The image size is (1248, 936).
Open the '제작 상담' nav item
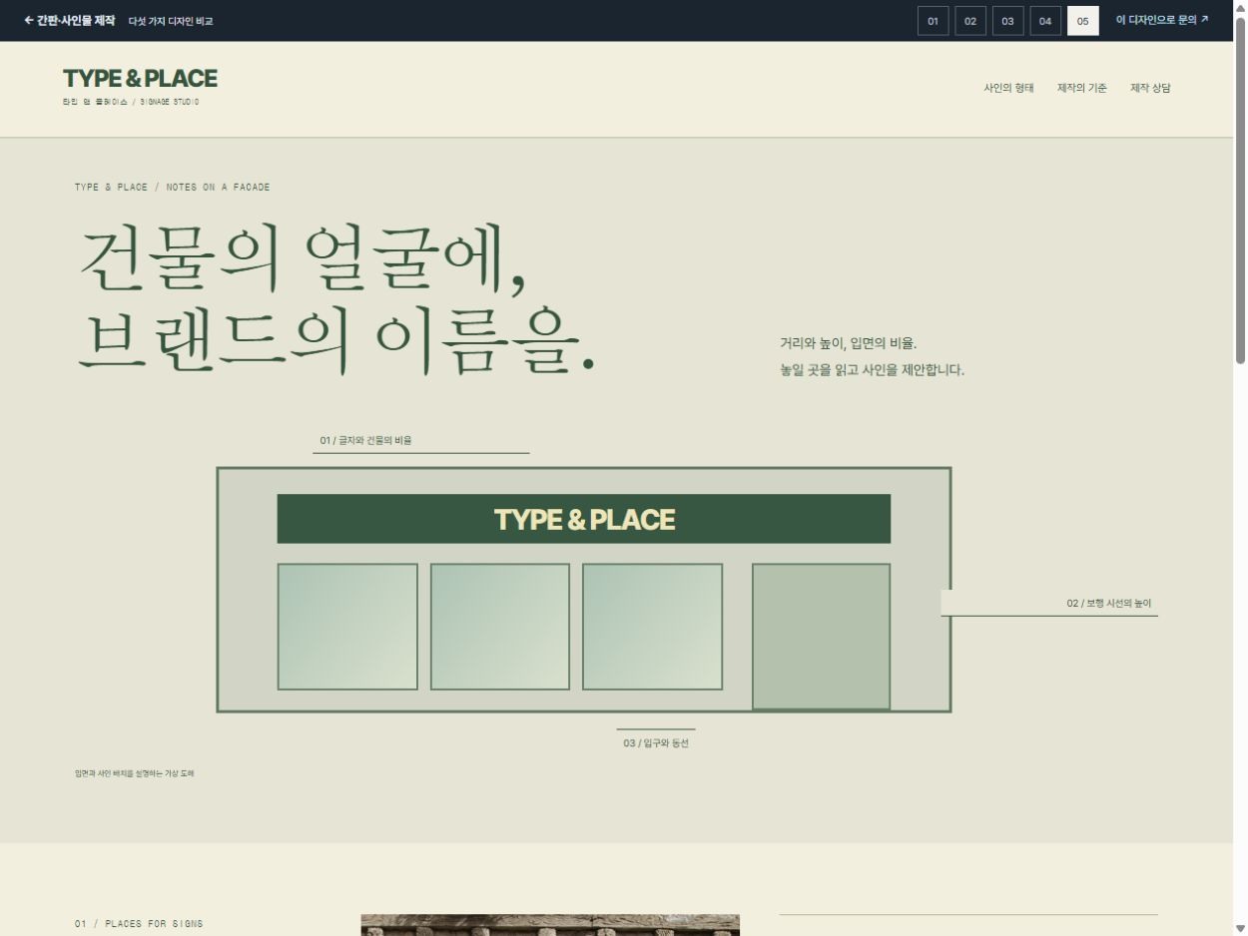1150,88
